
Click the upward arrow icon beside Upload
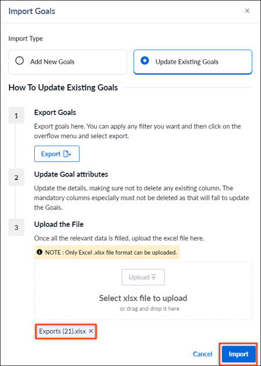[153, 277]
